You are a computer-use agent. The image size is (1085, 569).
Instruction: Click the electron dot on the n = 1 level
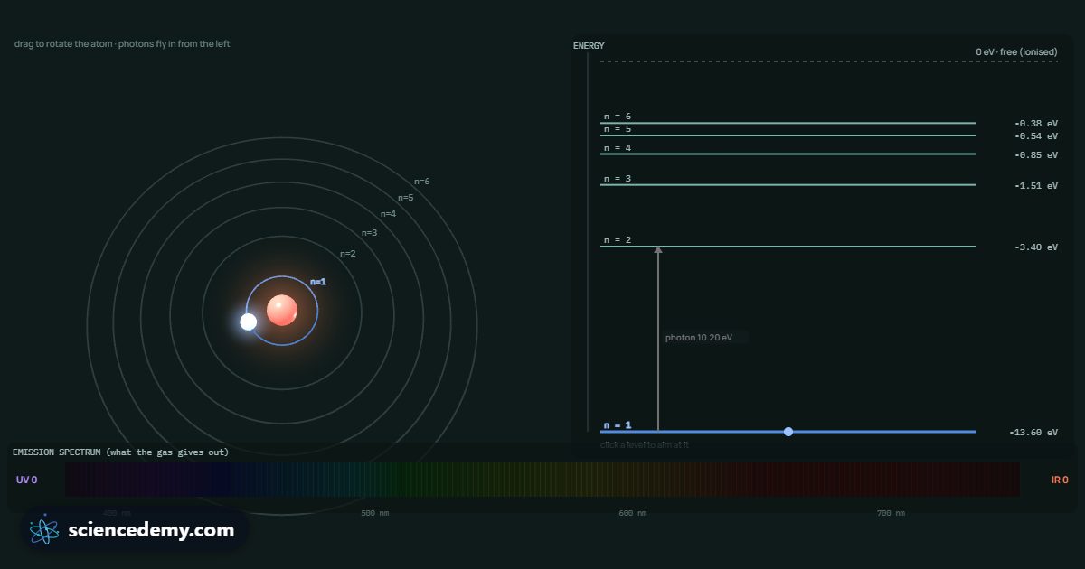click(788, 432)
